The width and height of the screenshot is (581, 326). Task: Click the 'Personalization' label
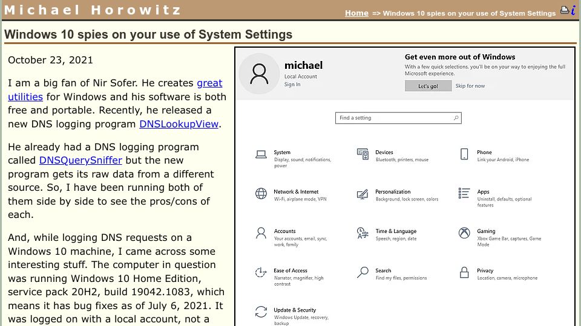click(393, 191)
